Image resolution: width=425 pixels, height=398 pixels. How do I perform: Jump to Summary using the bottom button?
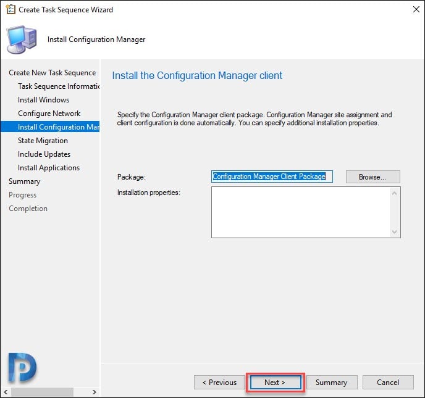(x=332, y=383)
